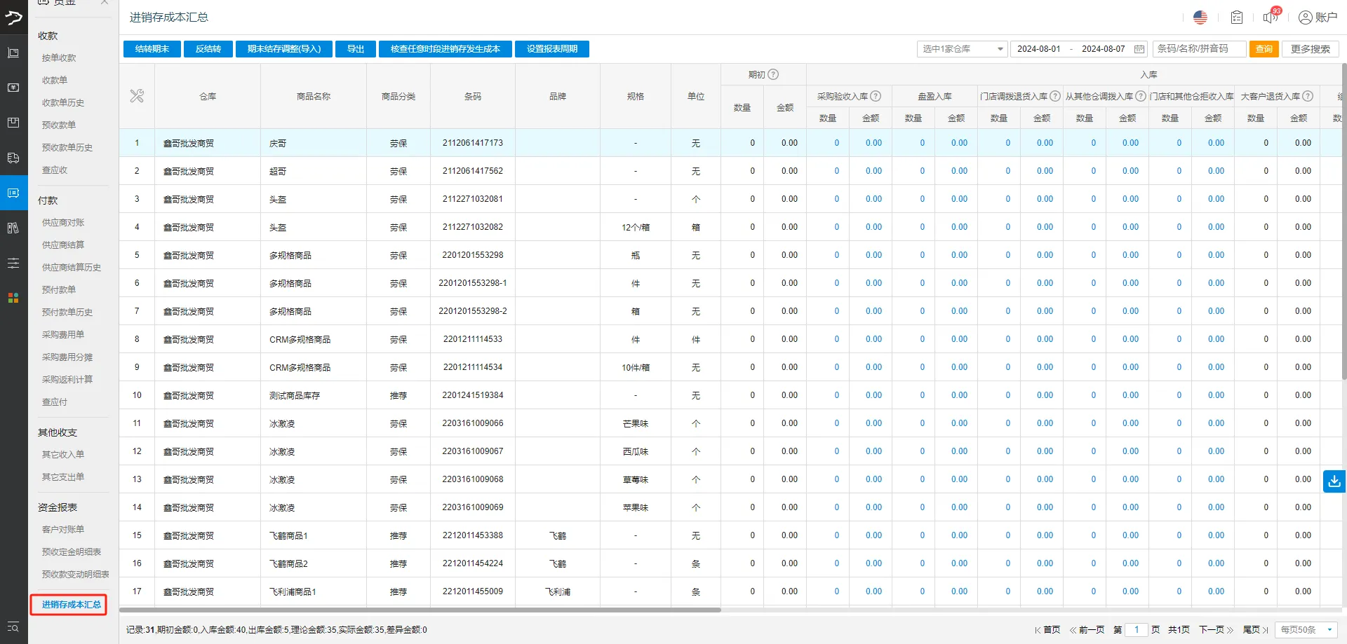Image resolution: width=1347 pixels, height=644 pixels.
Task: Click the 导出 export button
Action: [x=356, y=49]
